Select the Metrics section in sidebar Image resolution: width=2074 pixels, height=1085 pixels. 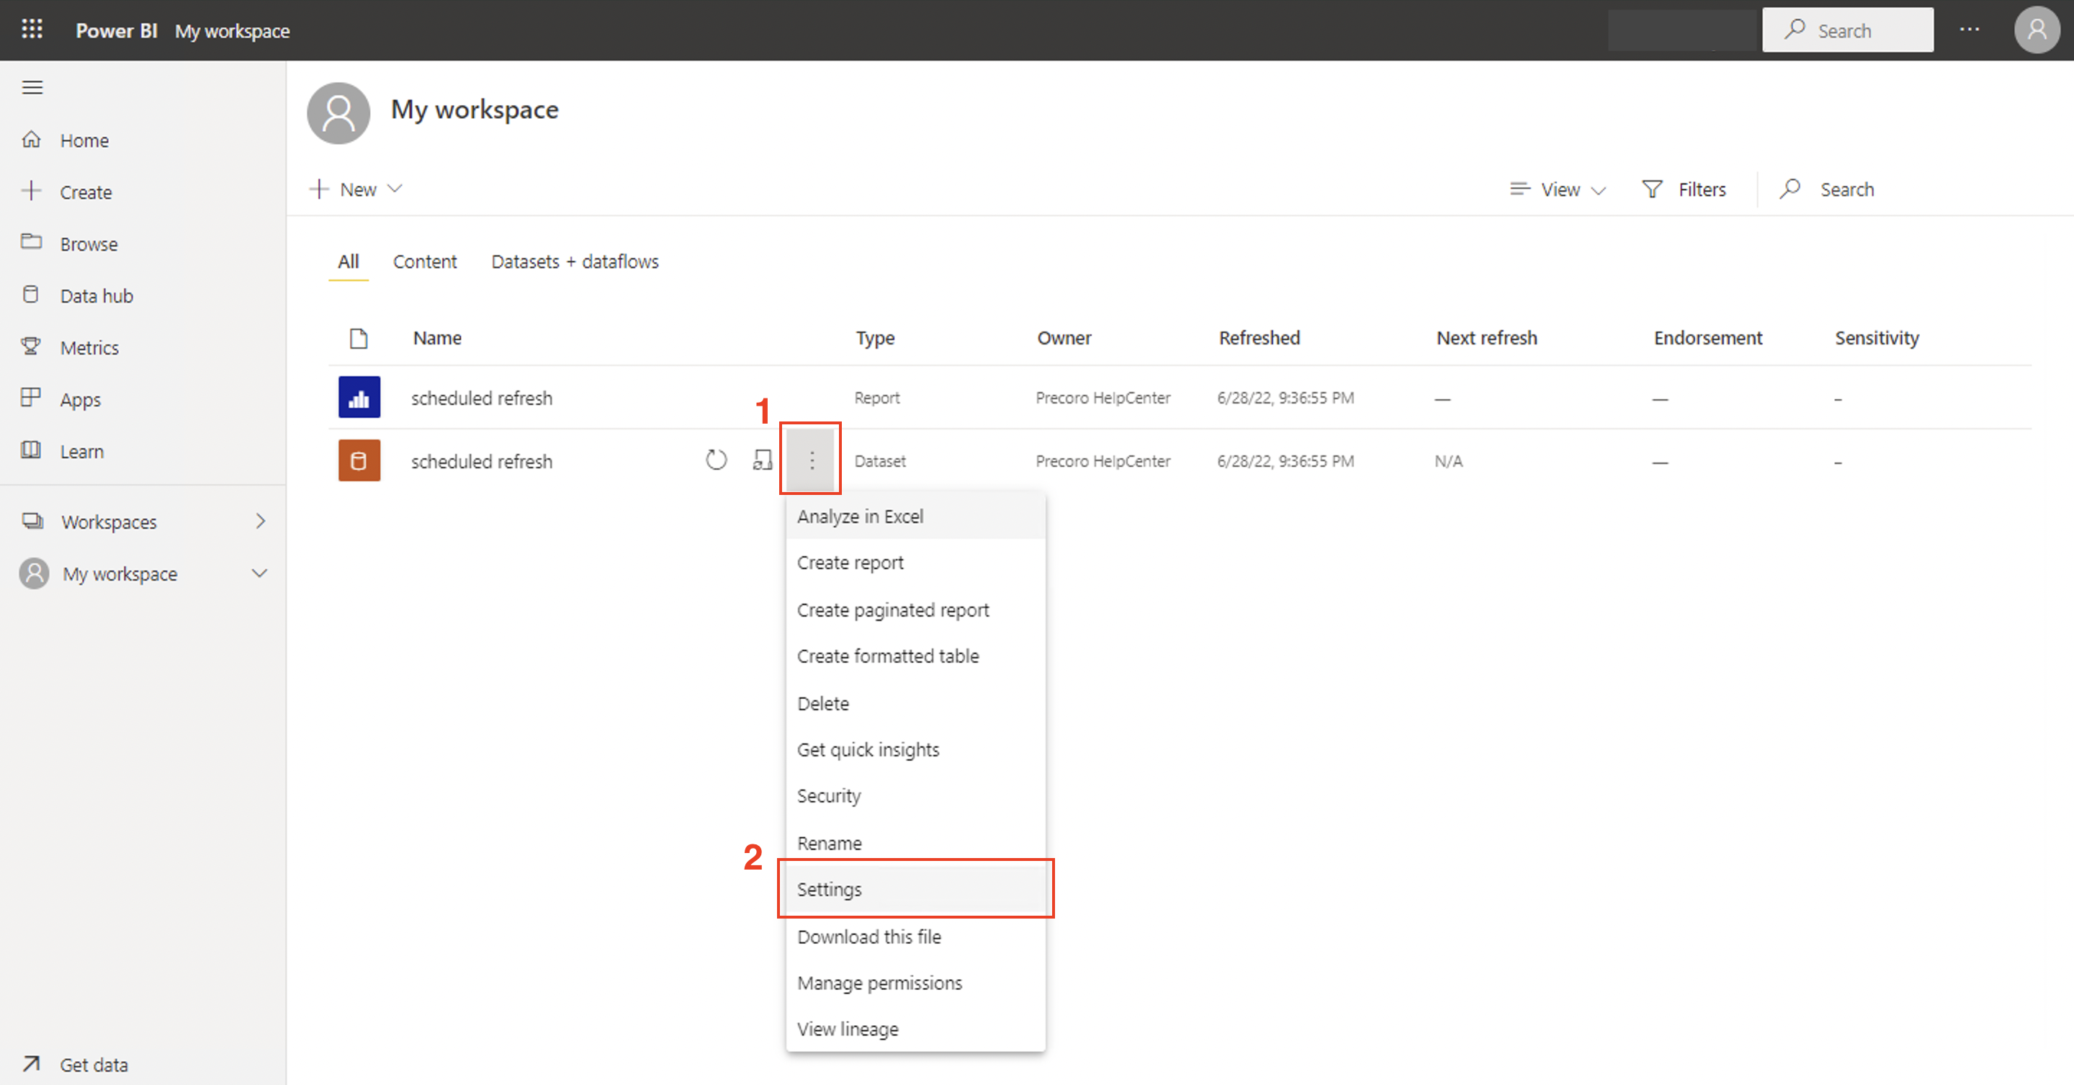click(x=89, y=347)
